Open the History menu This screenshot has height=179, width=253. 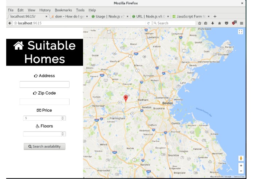[45, 10]
